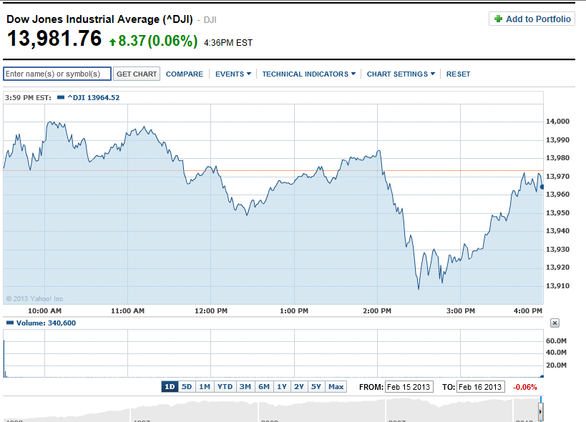
Task: Click the Compare link
Action: coord(185,74)
